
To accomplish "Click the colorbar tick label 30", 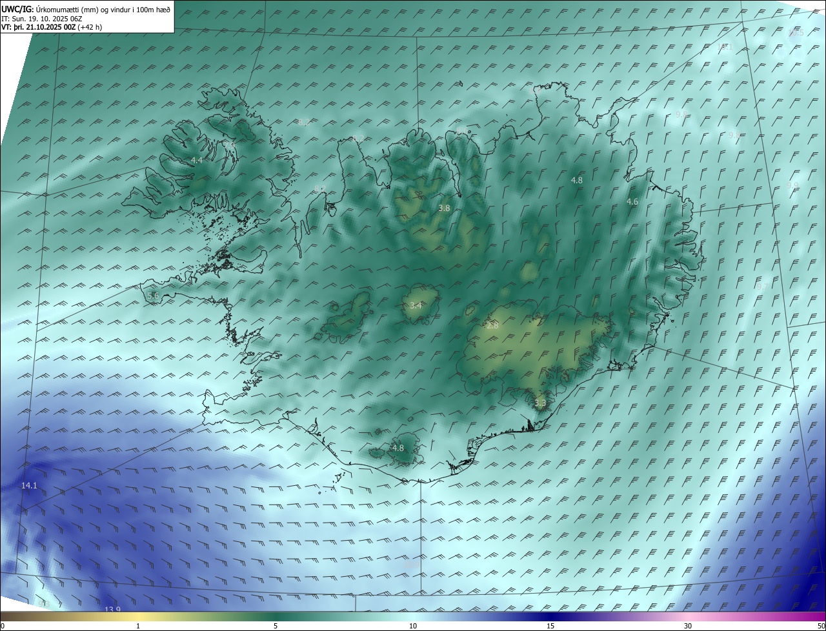I will pyautogui.click(x=688, y=625).
